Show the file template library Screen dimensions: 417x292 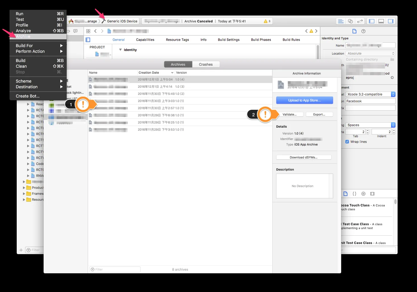point(345,194)
